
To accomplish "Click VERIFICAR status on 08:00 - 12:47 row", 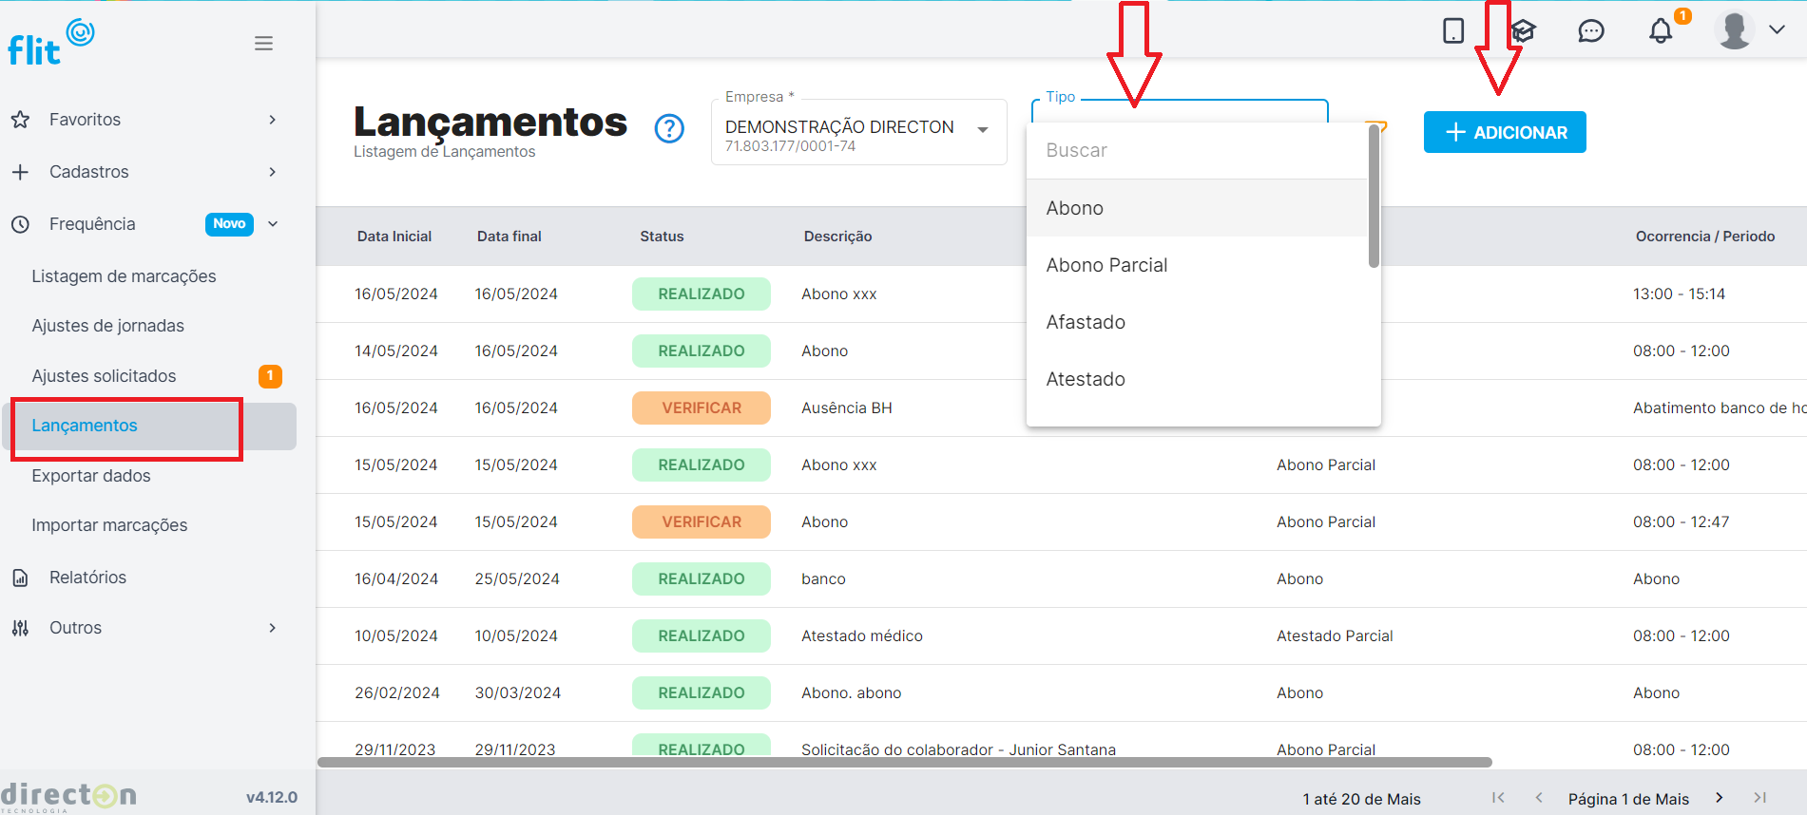I will tap(702, 521).
